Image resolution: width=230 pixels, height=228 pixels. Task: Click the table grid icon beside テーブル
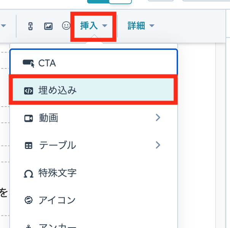[x=29, y=145]
